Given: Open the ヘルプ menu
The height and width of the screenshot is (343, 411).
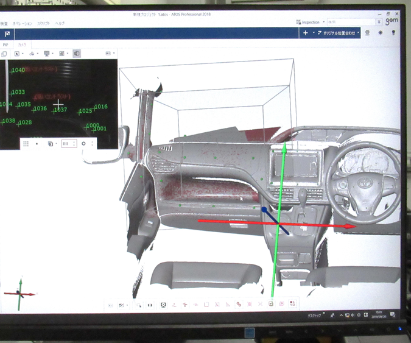Looking at the screenshot, I should point(60,23).
